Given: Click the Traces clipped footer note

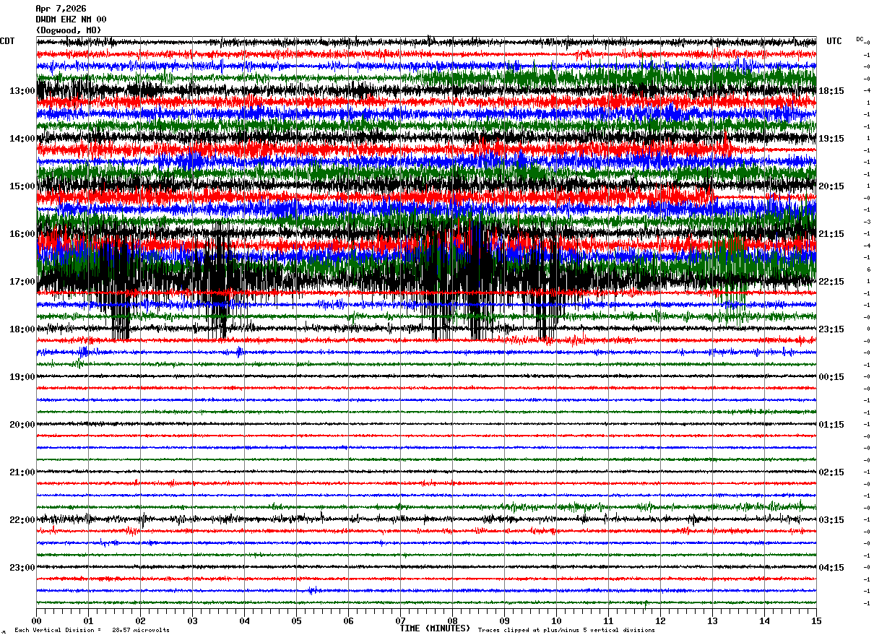Looking at the screenshot, I should pos(566,631).
